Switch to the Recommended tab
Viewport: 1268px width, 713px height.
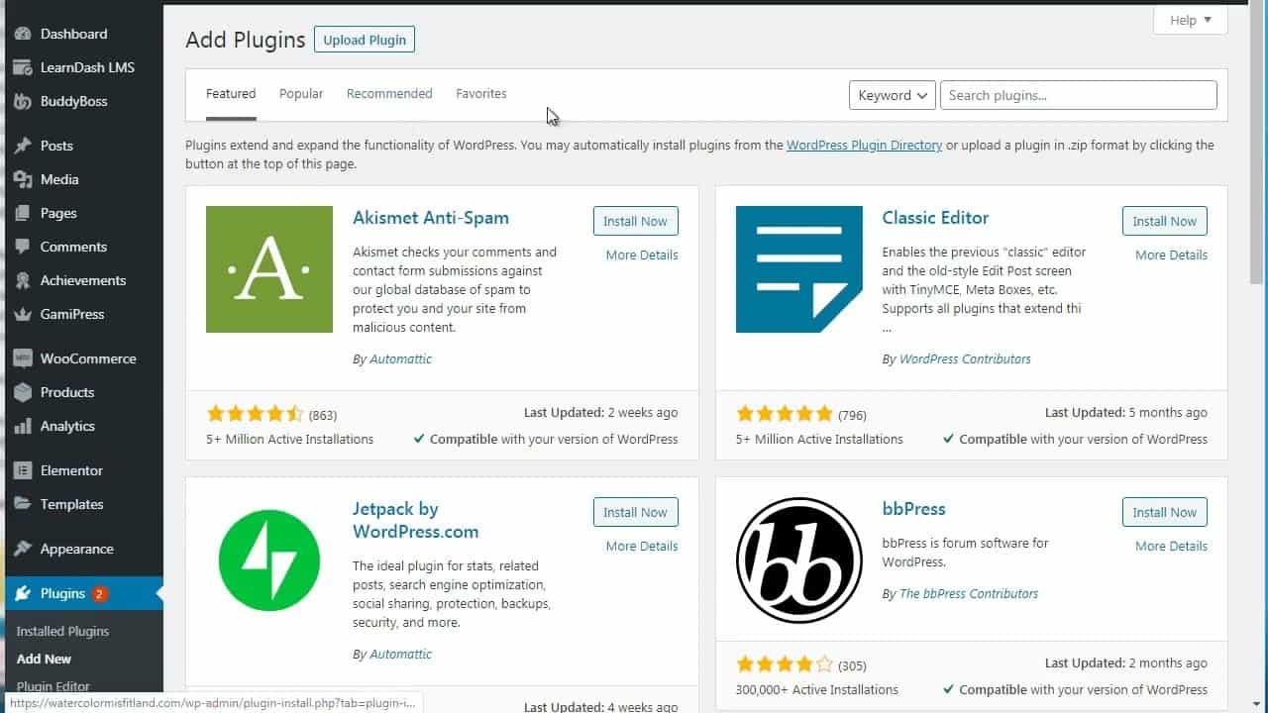pos(389,94)
